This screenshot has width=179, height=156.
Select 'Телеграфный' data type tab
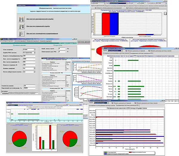[x=5, y=93]
